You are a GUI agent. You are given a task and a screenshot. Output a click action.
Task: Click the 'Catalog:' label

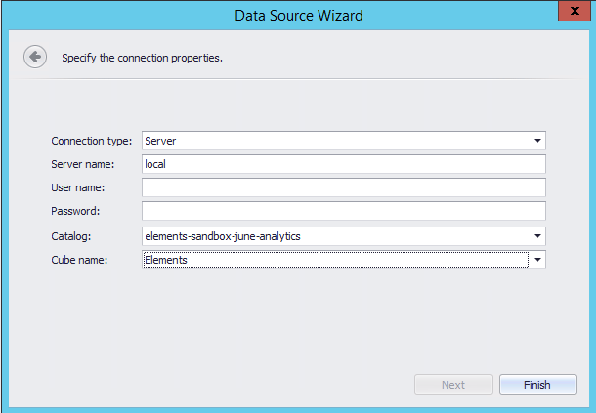pos(71,236)
